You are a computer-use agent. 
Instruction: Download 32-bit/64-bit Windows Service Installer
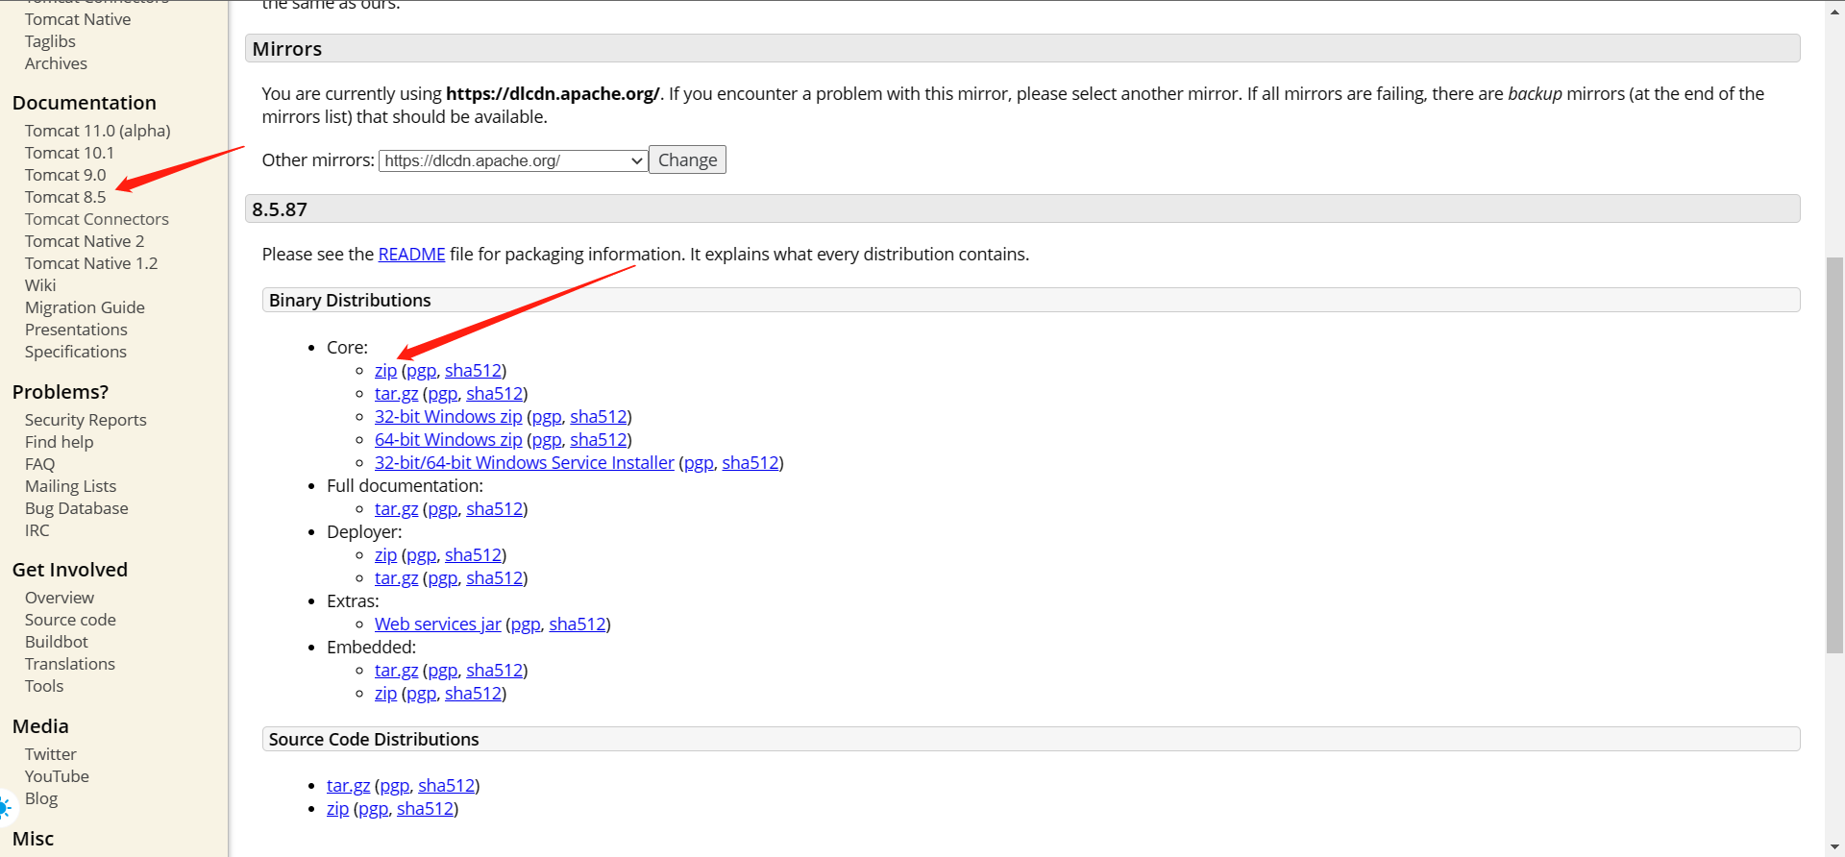pyautogui.click(x=524, y=463)
